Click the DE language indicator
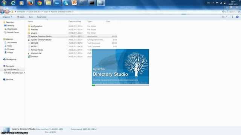Screen dimensions: 241x135 [208, 3]
